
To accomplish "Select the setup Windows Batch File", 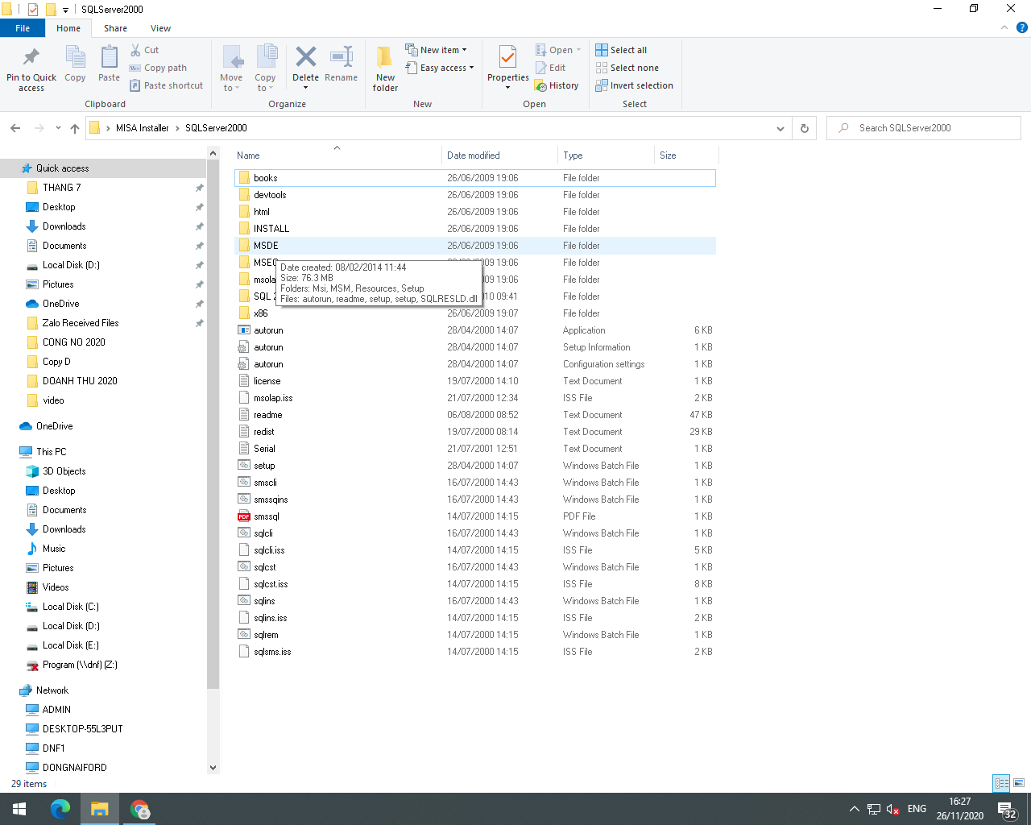I will [x=475, y=466].
